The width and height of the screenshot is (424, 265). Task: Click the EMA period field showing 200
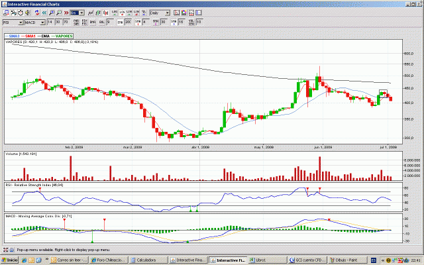click(128, 22)
